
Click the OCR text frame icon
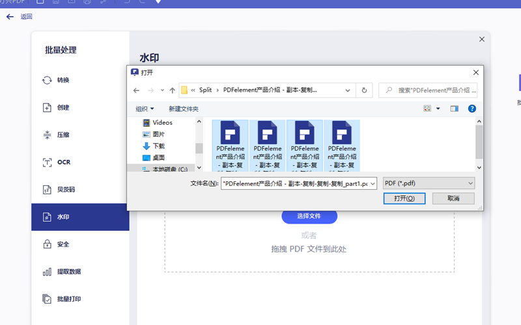click(x=47, y=162)
